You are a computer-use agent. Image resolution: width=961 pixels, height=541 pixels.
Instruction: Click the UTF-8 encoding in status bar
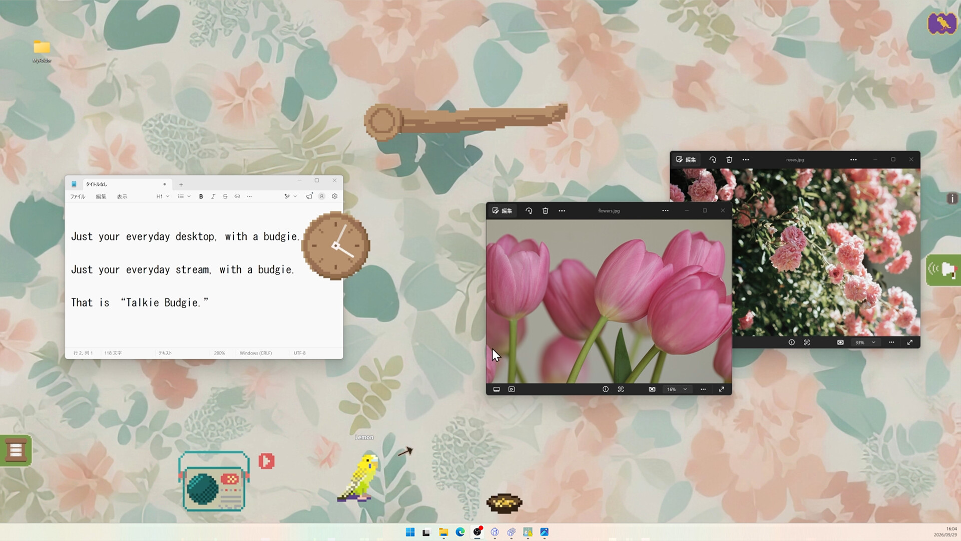[x=299, y=353]
